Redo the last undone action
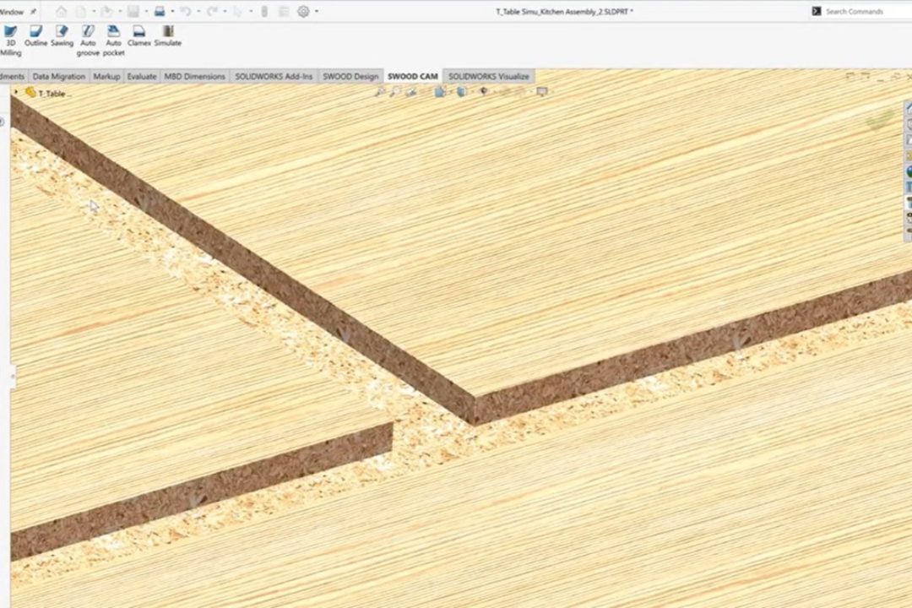Viewport: 912px width, 608px height. (x=212, y=11)
